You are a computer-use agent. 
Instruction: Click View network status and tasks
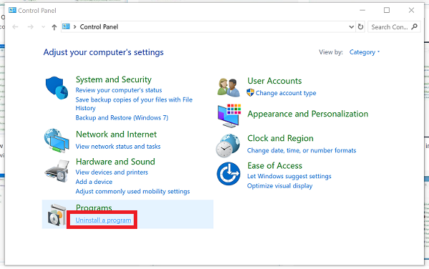[x=118, y=147]
